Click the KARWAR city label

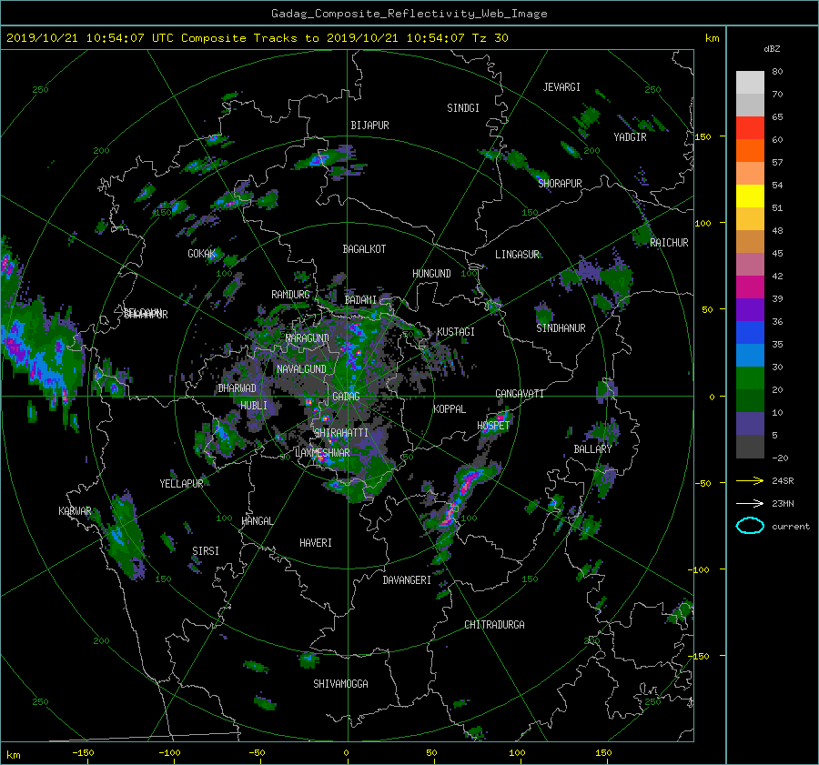(75, 510)
